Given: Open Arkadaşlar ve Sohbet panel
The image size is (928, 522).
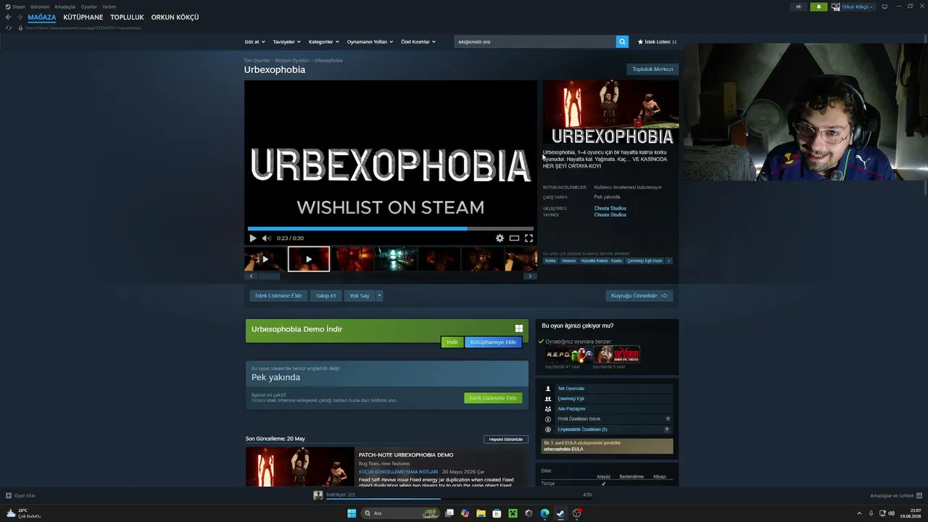Looking at the screenshot, I should [896, 496].
